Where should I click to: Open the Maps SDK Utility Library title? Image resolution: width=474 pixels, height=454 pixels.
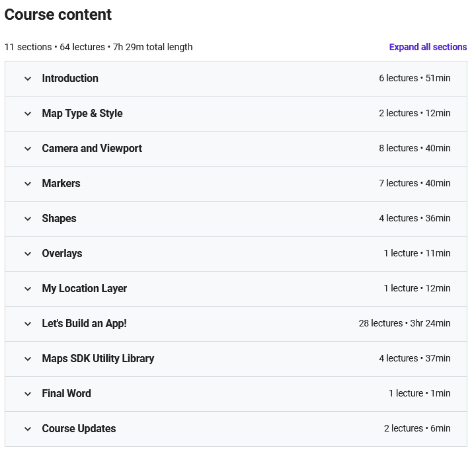click(x=98, y=358)
